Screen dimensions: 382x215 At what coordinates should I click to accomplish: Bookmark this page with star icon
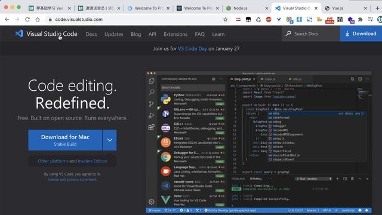coord(226,20)
